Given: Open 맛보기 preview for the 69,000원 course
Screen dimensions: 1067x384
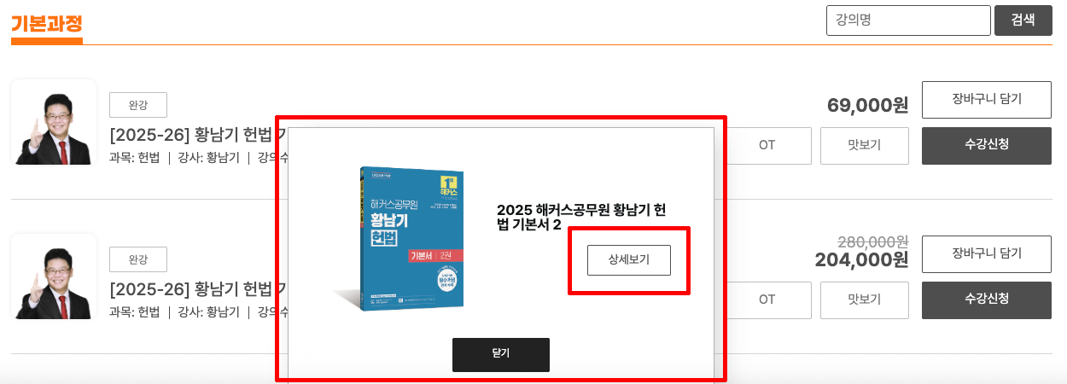Looking at the screenshot, I should click(x=864, y=145).
